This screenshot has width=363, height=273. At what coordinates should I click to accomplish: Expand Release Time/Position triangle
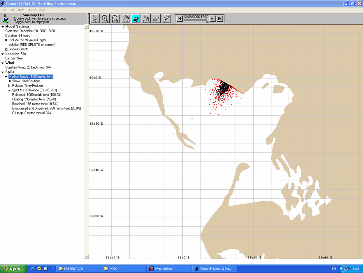pyautogui.click(x=9, y=86)
